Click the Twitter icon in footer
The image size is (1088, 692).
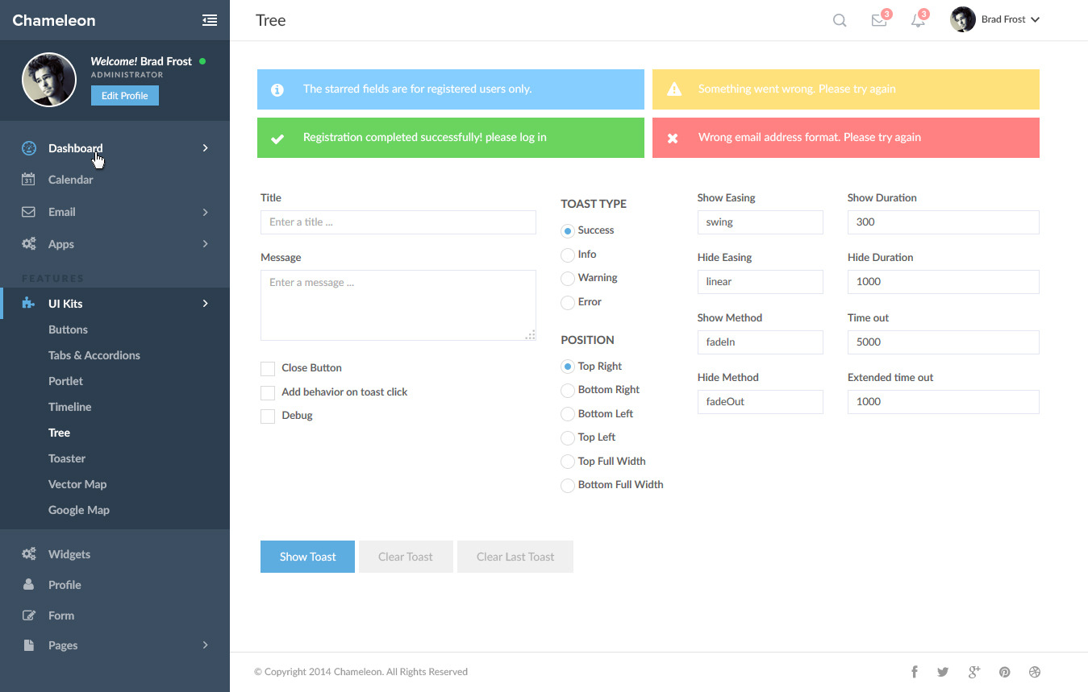[943, 672]
